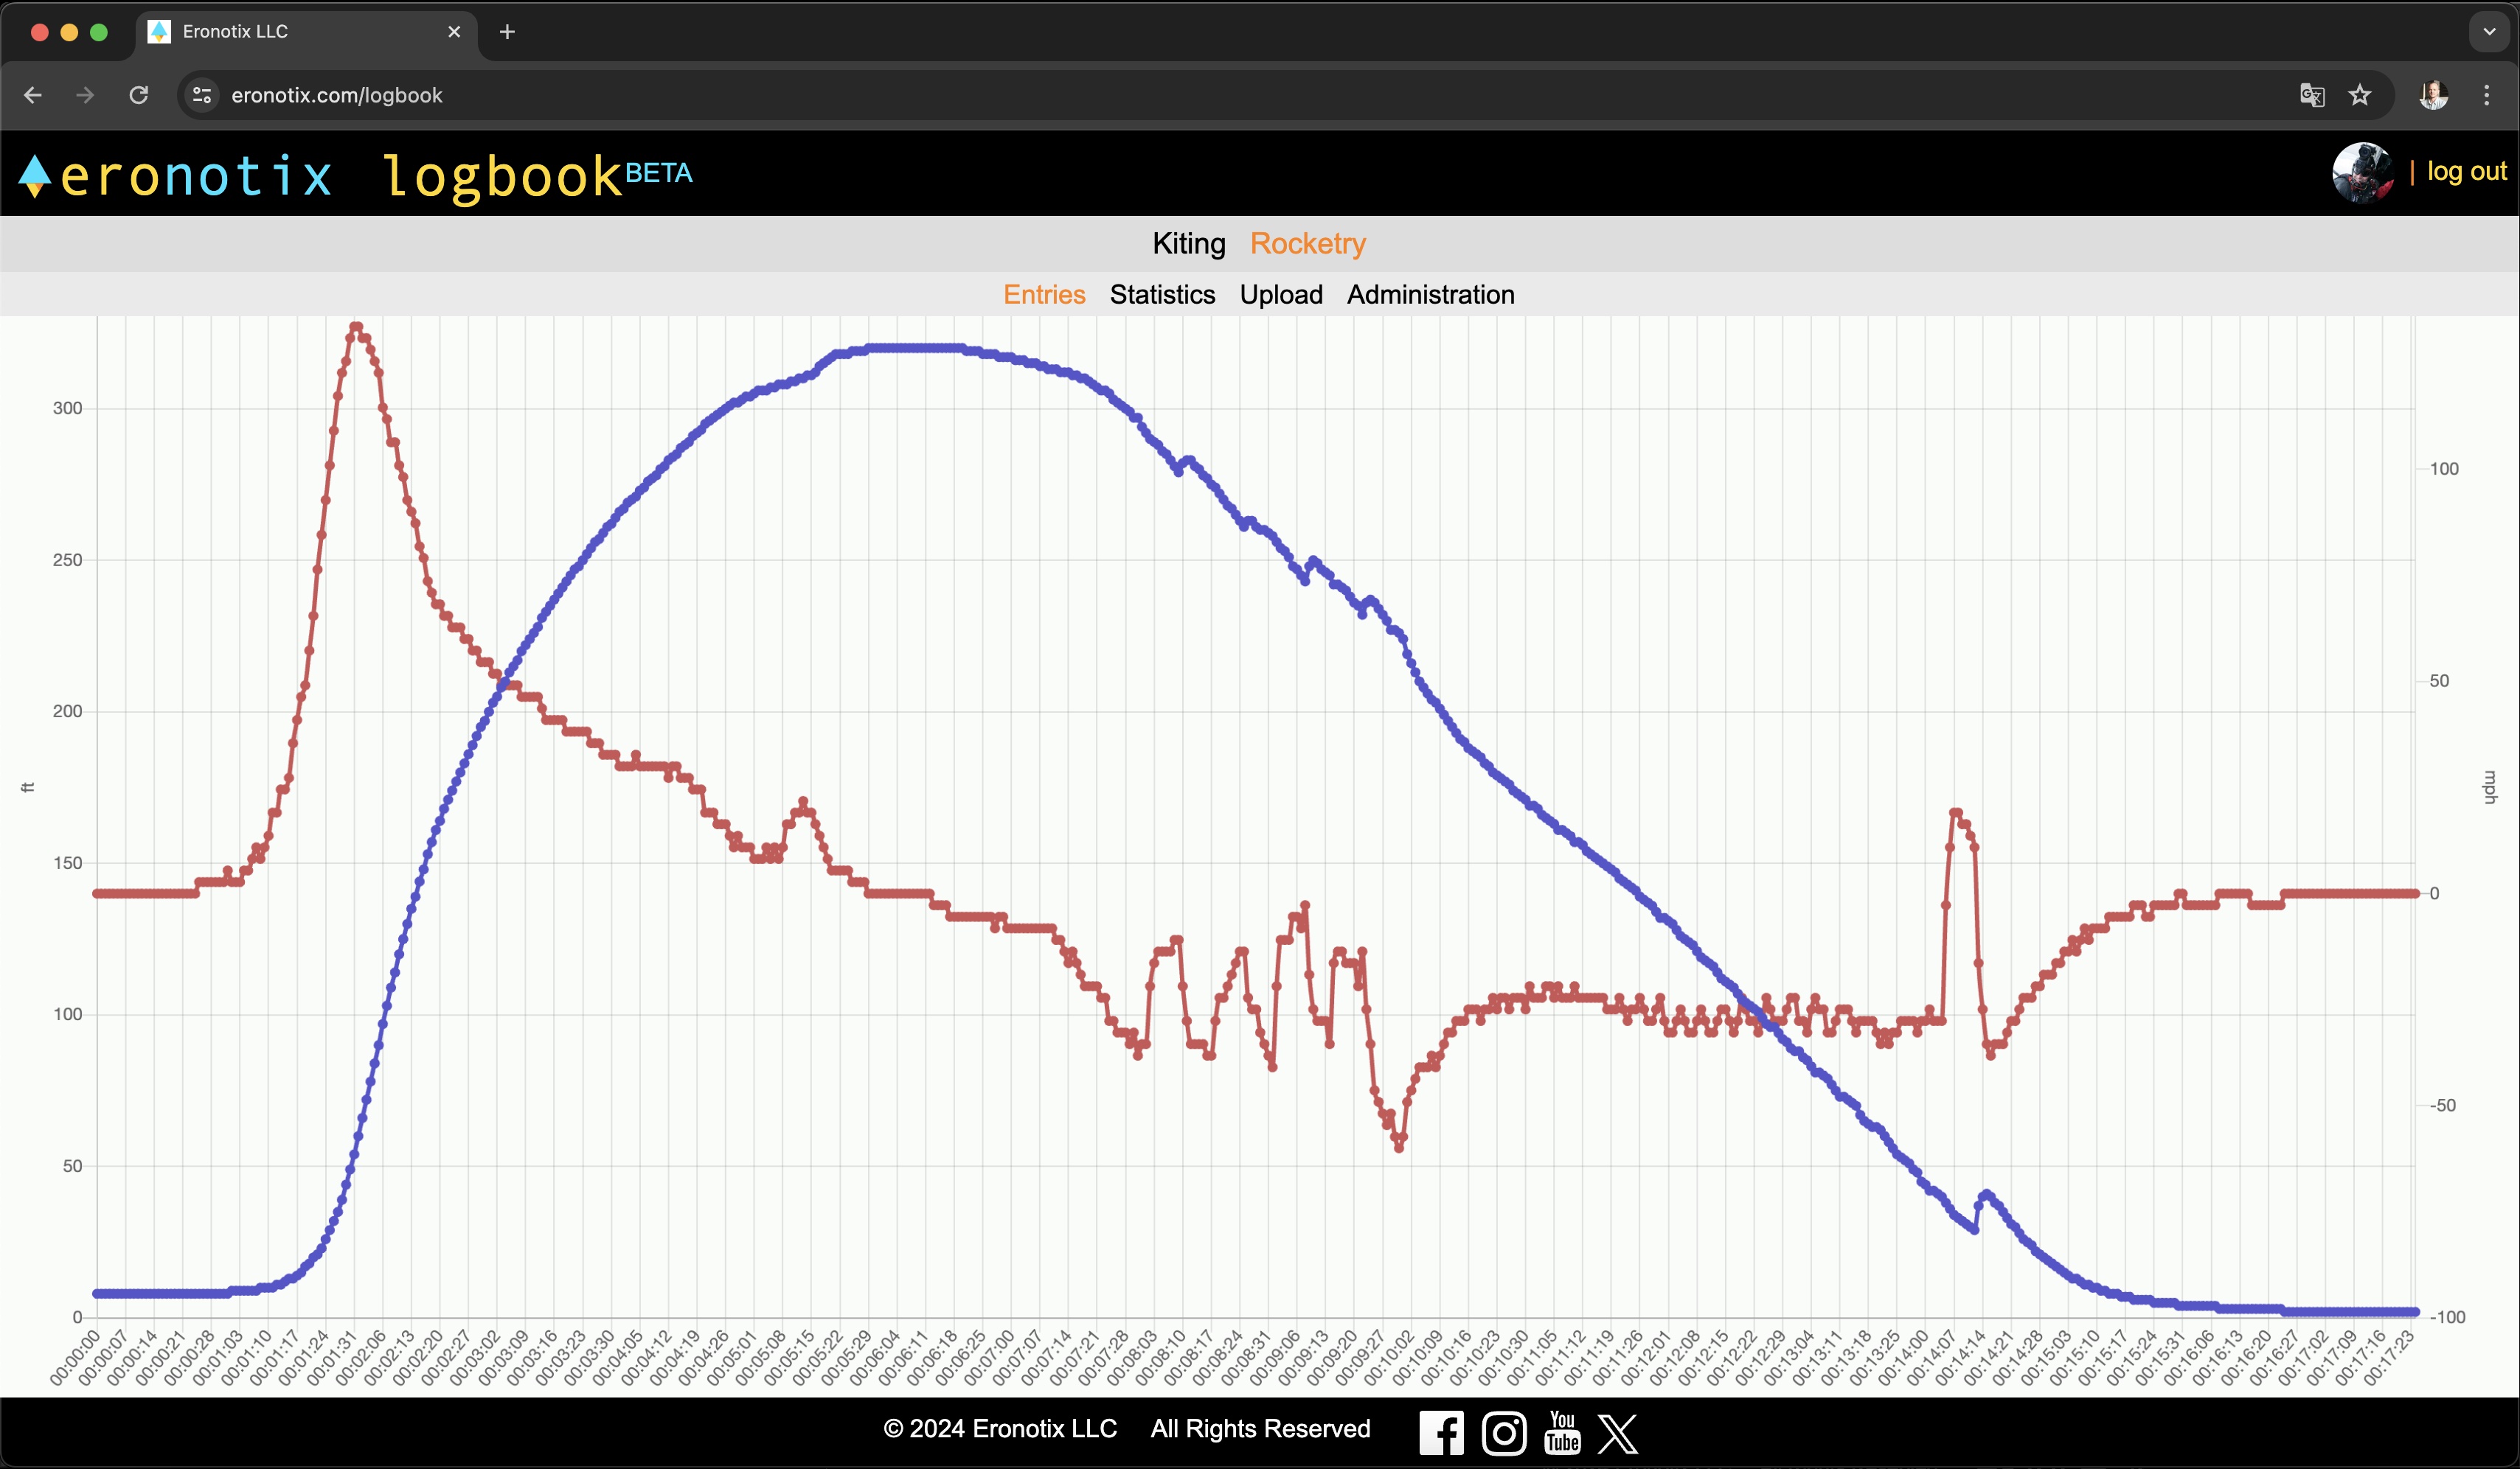Open the Upload page
This screenshot has height=1469, width=2520.
tap(1281, 295)
